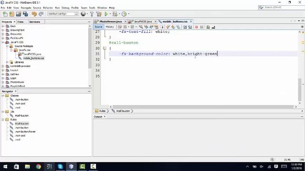
Task: Open the Start menu on the taskbar
Action: (5, 167)
